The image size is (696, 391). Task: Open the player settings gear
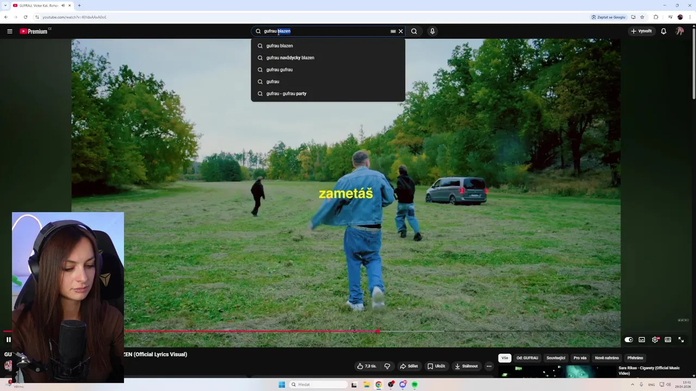point(655,339)
